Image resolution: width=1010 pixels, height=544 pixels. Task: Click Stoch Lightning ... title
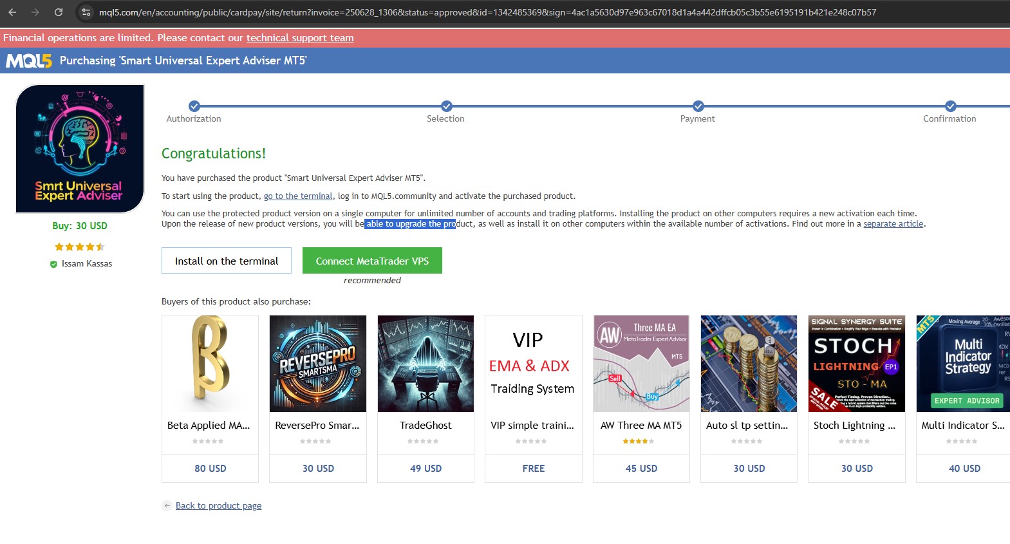pos(854,426)
